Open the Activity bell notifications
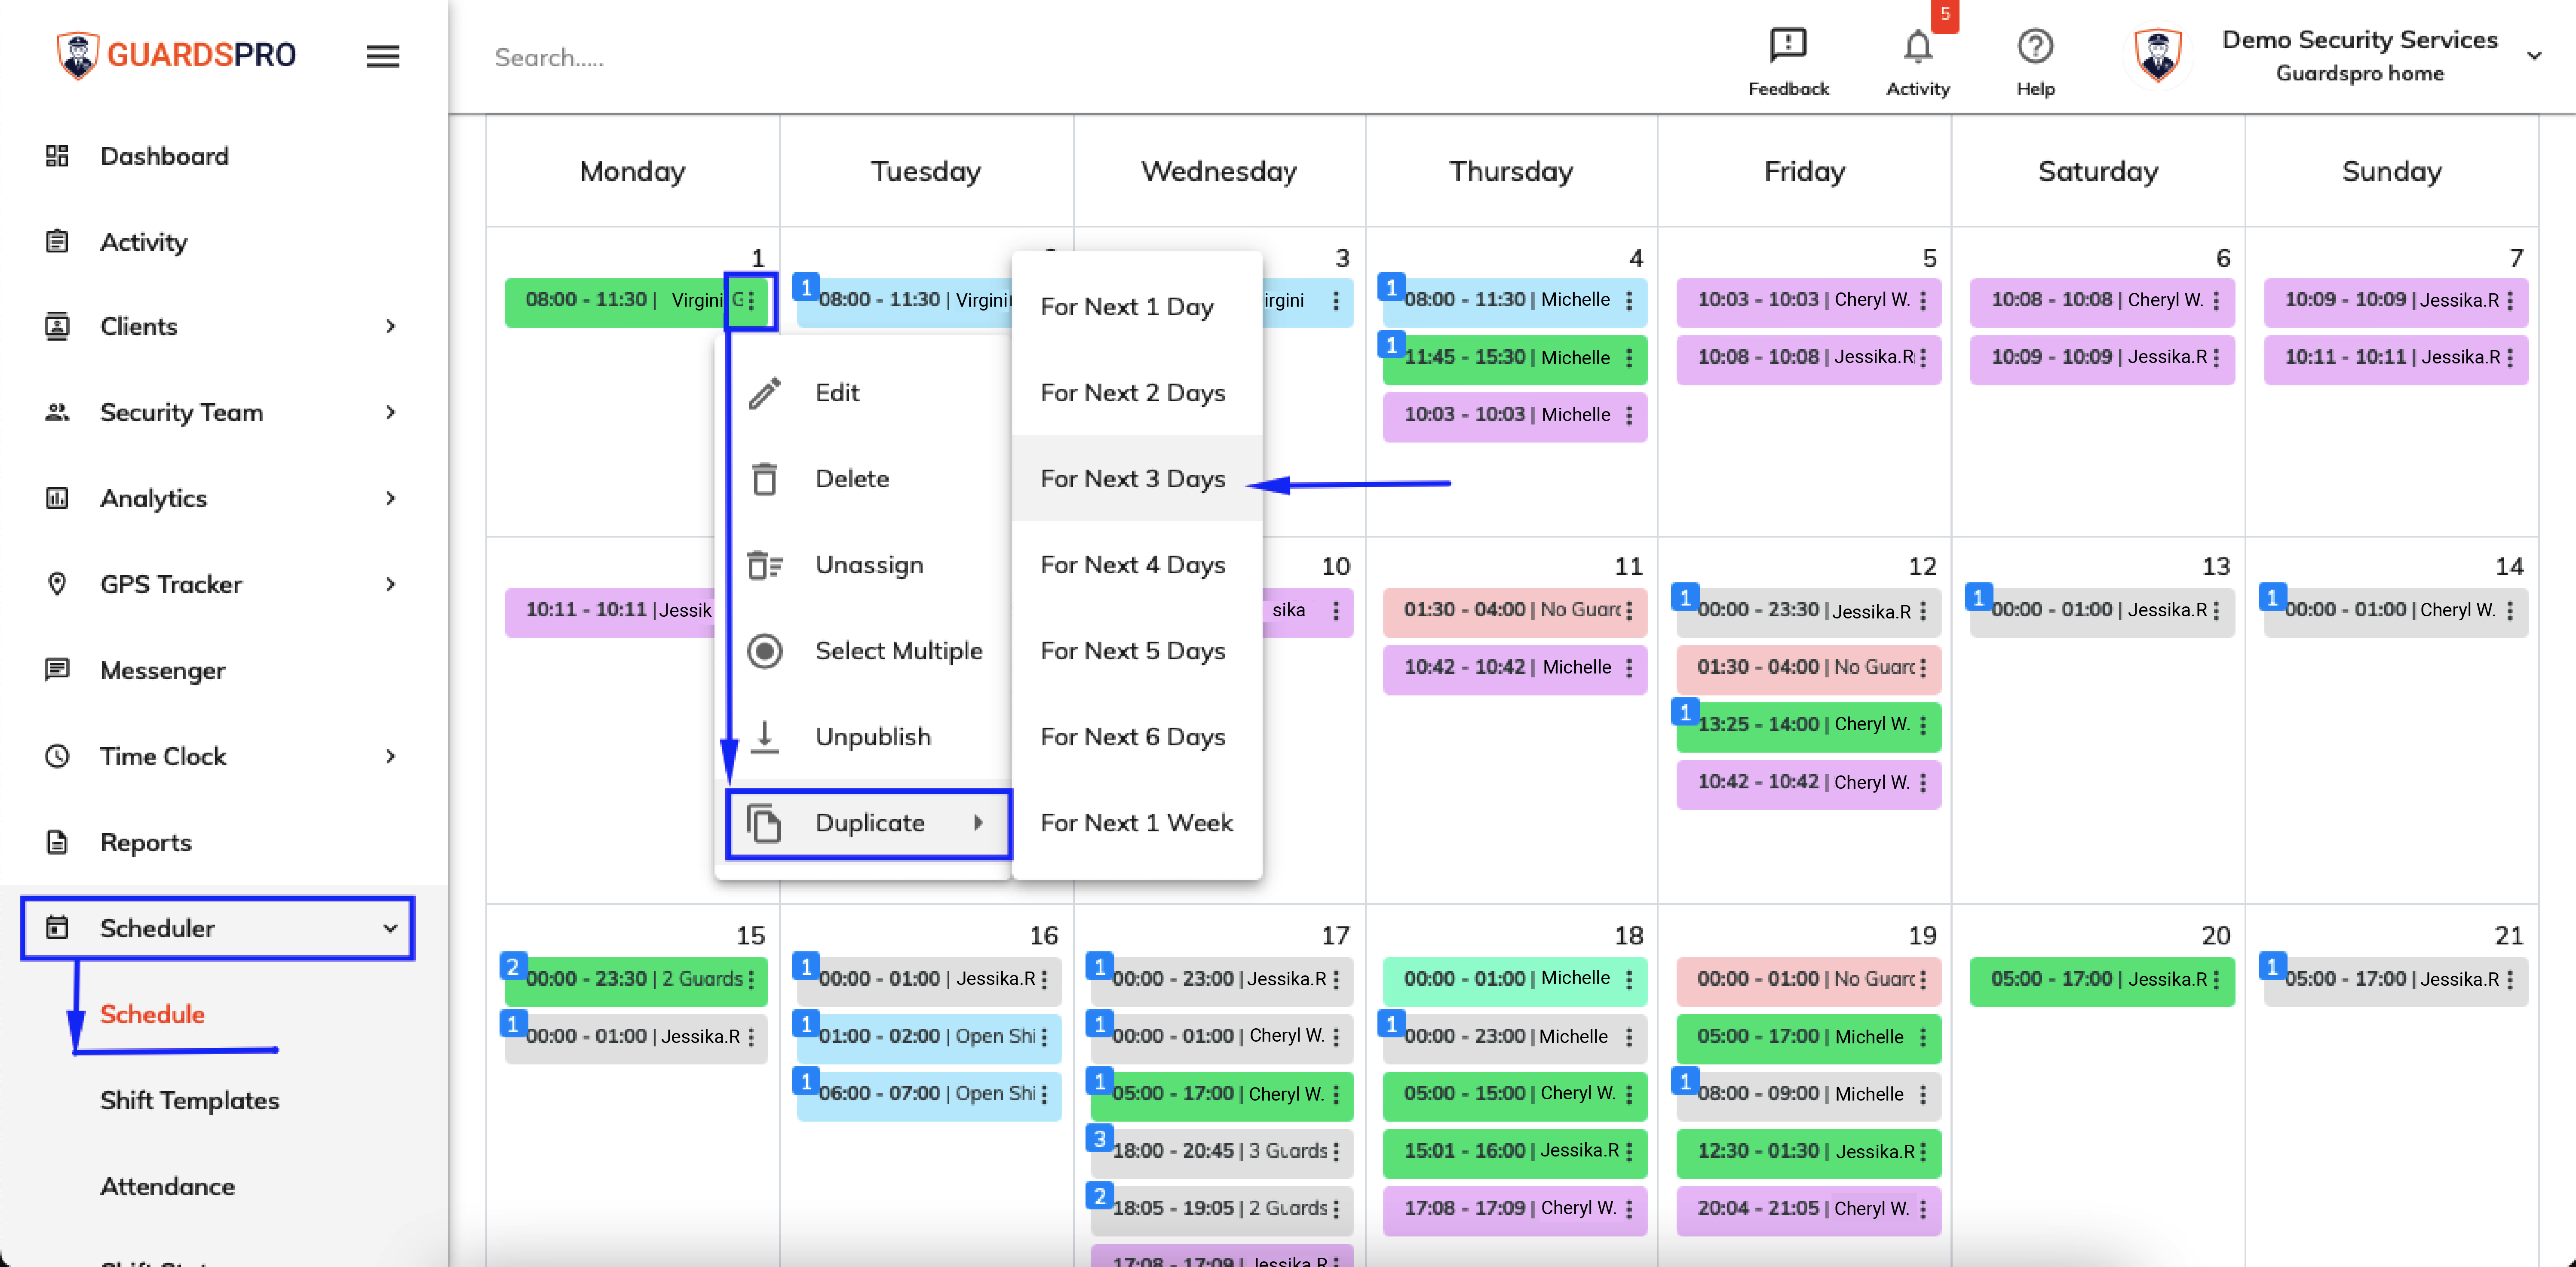 1917,46
